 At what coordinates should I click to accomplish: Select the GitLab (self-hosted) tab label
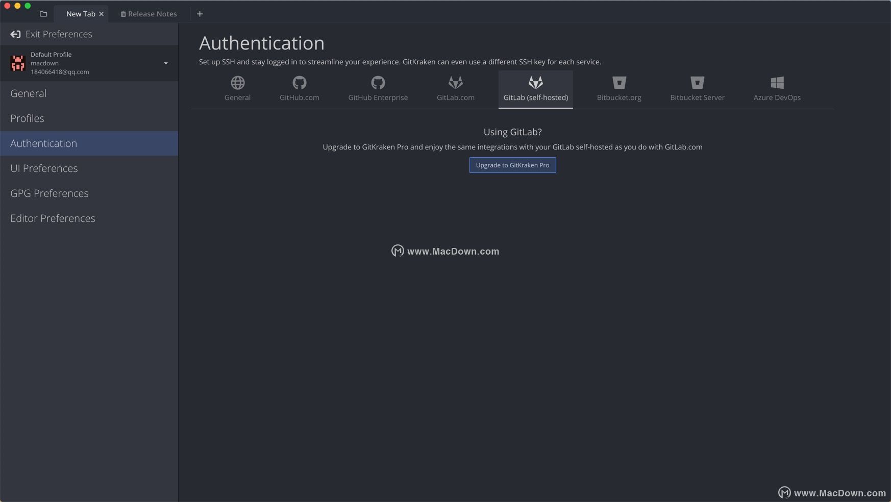(536, 97)
